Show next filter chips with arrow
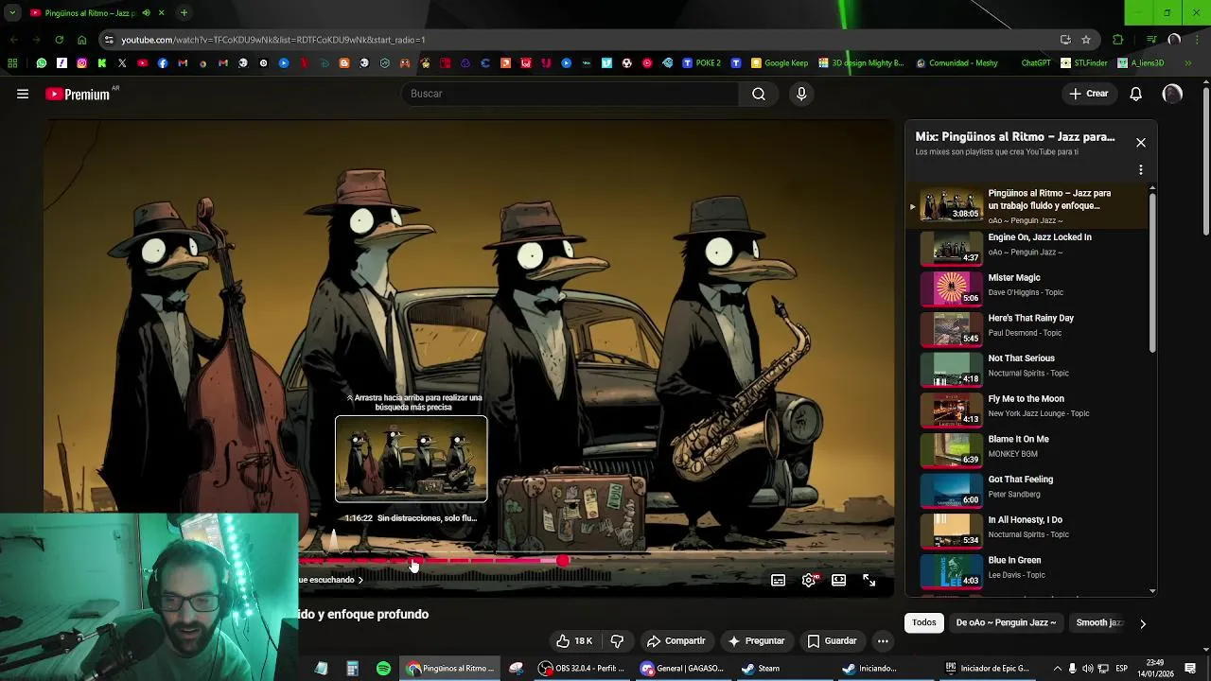The width and height of the screenshot is (1211, 681). tap(1142, 623)
